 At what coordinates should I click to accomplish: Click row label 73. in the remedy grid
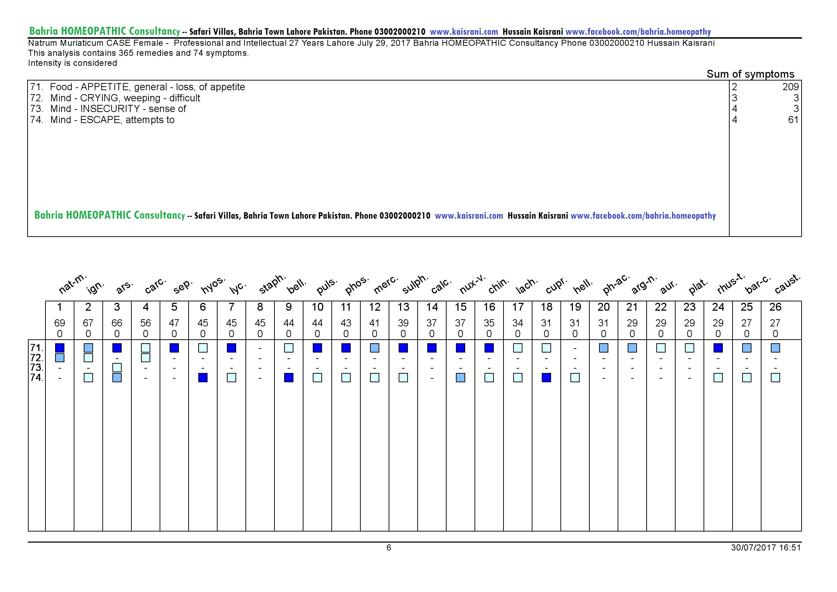click(x=37, y=368)
